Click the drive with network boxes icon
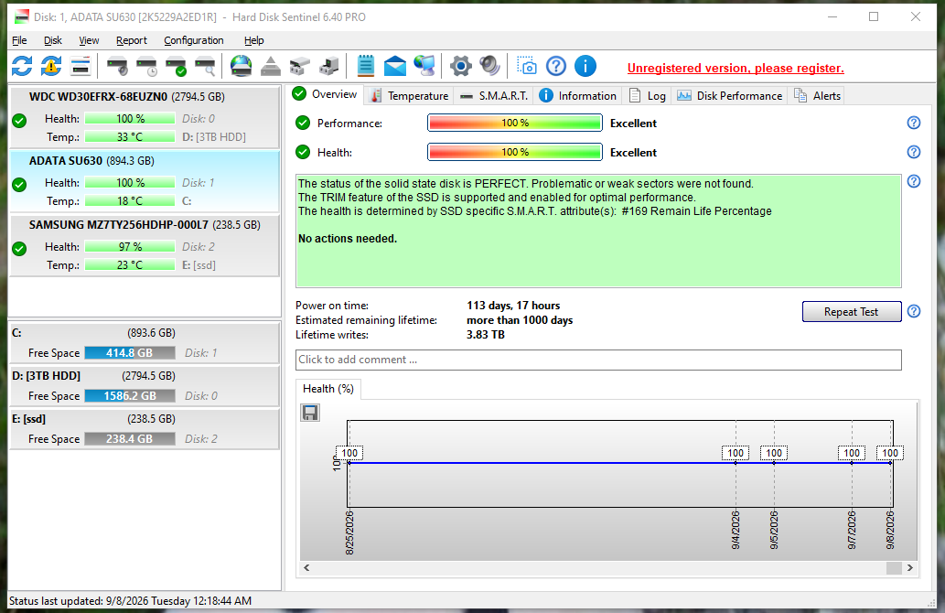 [x=299, y=66]
